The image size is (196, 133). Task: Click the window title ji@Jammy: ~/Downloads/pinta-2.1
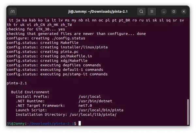point(98,11)
